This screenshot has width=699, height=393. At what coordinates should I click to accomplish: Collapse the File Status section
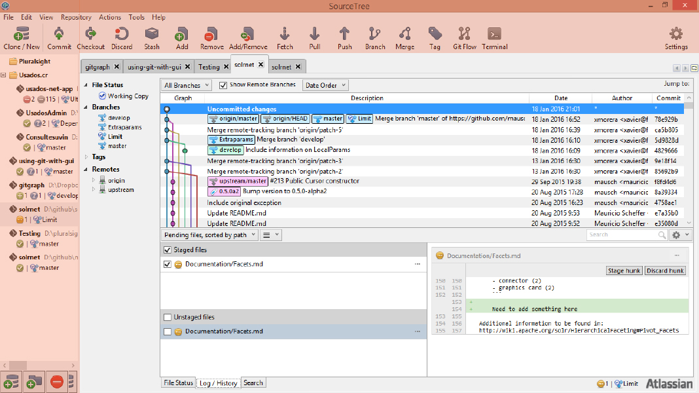coord(86,84)
